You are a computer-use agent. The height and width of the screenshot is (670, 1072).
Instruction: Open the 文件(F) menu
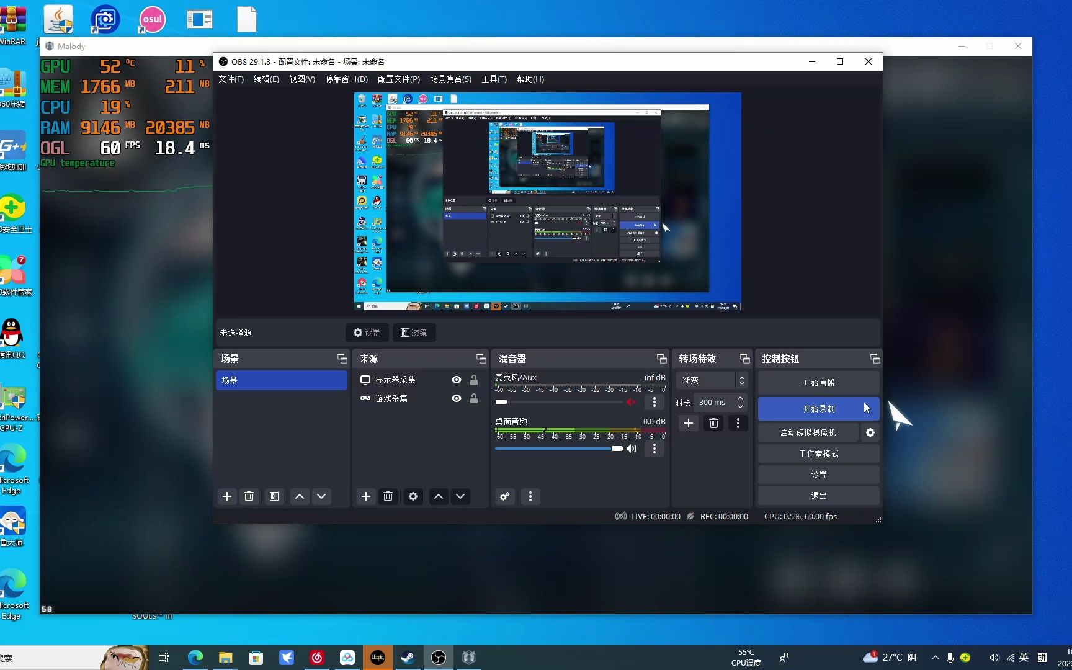(231, 79)
